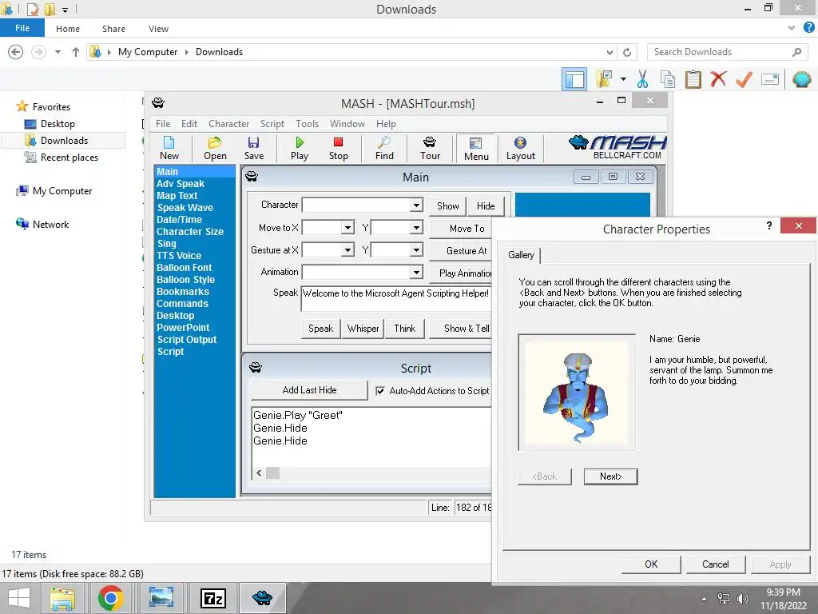This screenshot has height=614, width=818.
Task: Select the Gallery tab
Action: 521,255
